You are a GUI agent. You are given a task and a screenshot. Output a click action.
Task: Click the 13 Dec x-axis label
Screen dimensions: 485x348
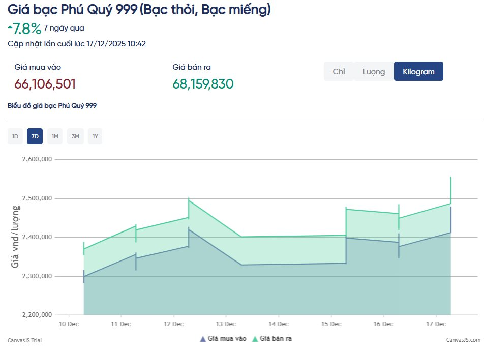coord(226,324)
